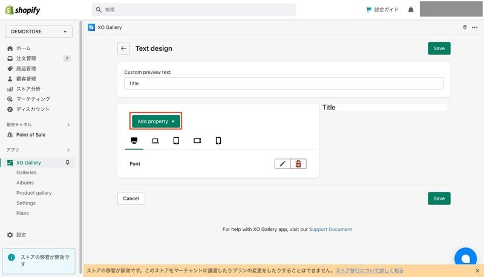Open 注文管理 in sidebar
The width and height of the screenshot is (484, 277).
26,59
